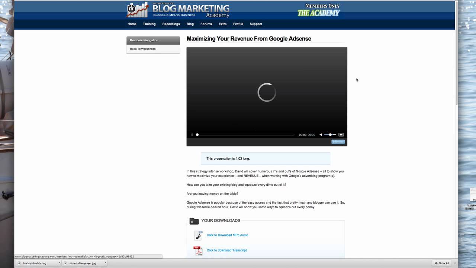Seek on the video progress bar

(x=245, y=135)
